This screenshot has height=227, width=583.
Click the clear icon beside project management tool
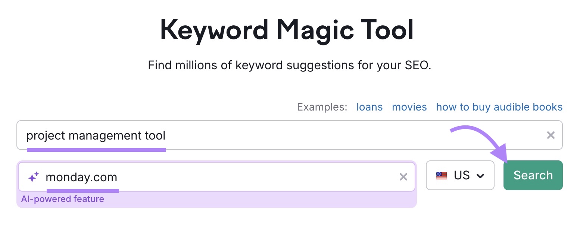(551, 135)
